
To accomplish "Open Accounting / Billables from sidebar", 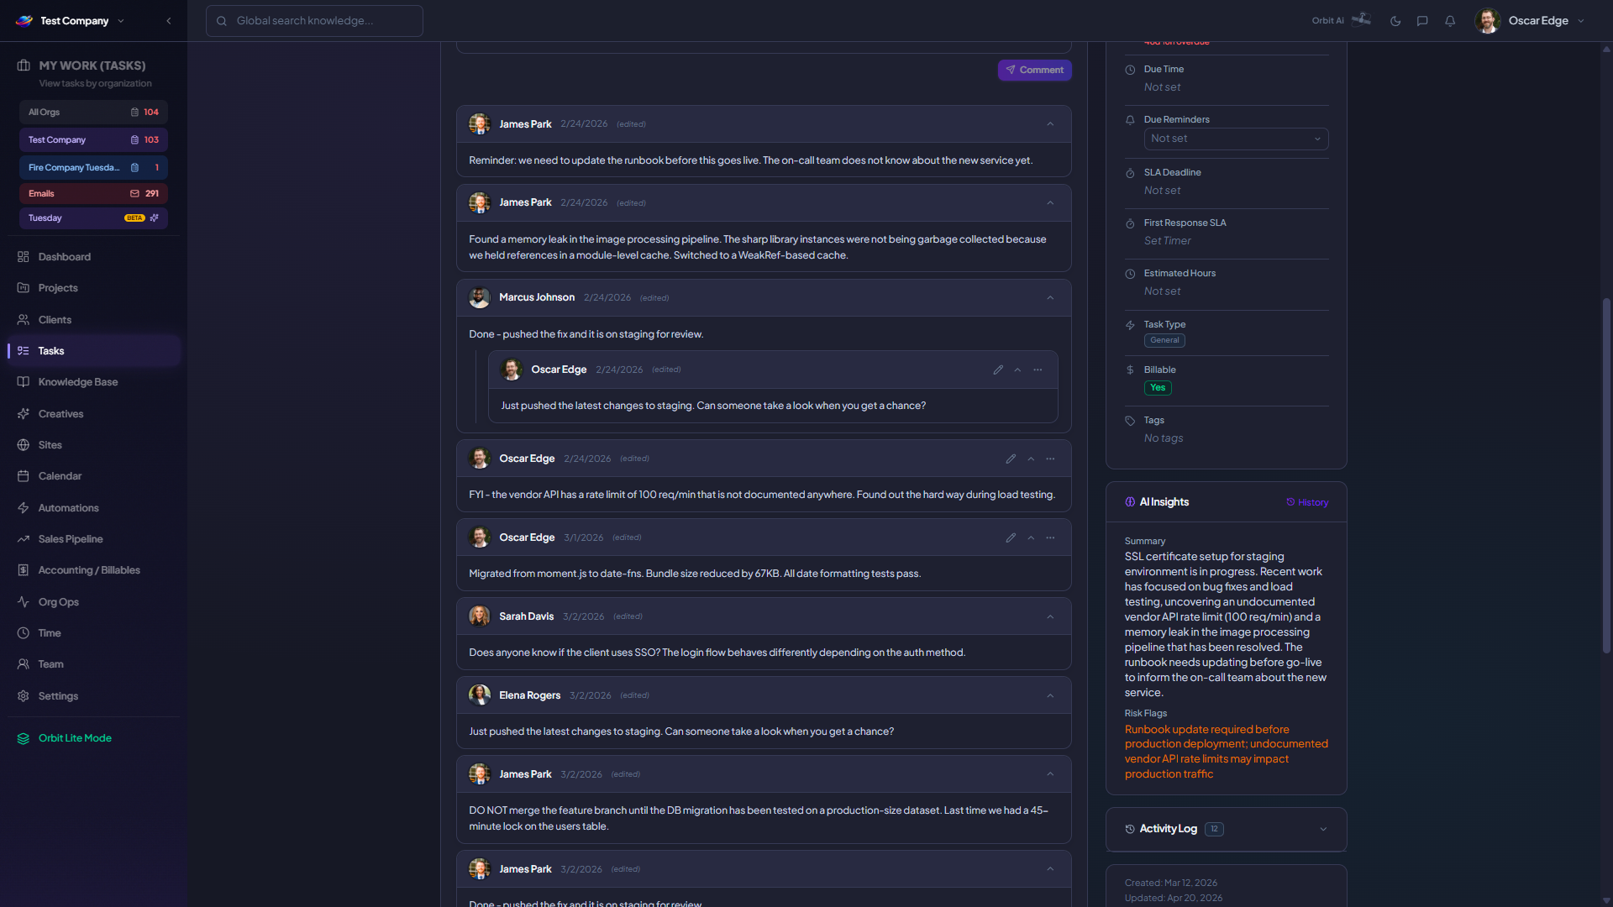I will tap(93, 570).
